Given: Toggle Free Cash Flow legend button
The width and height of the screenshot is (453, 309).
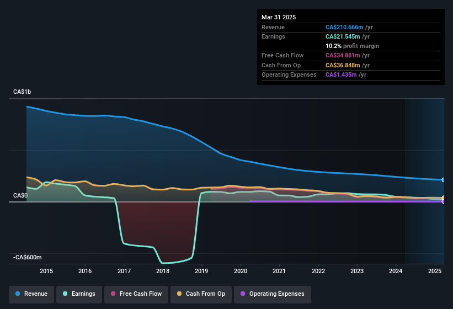Looking at the screenshot, I should coord(136,295).
